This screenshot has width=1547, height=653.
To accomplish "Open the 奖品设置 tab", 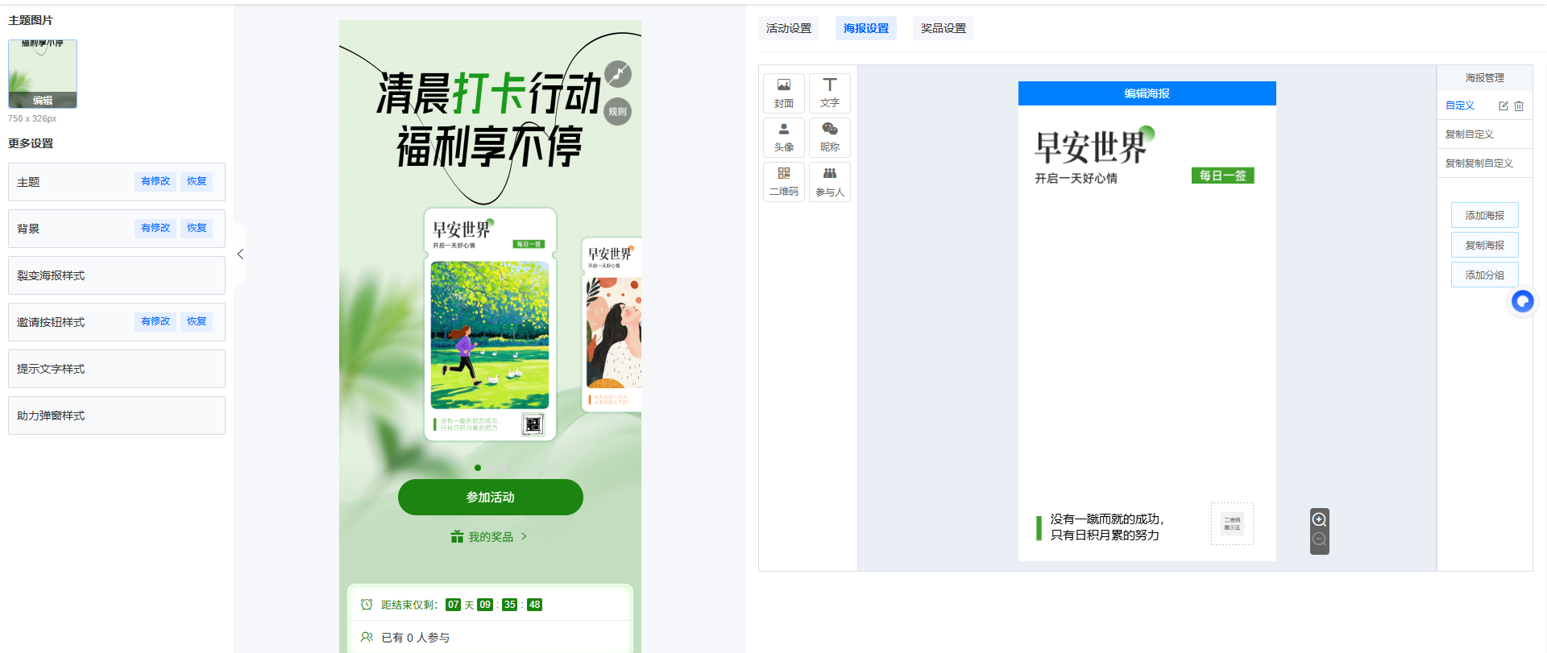I will 943,28.
